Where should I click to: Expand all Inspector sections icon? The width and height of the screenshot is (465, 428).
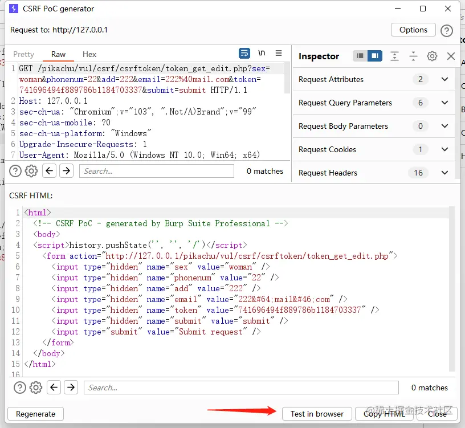(x=394, y=56)
